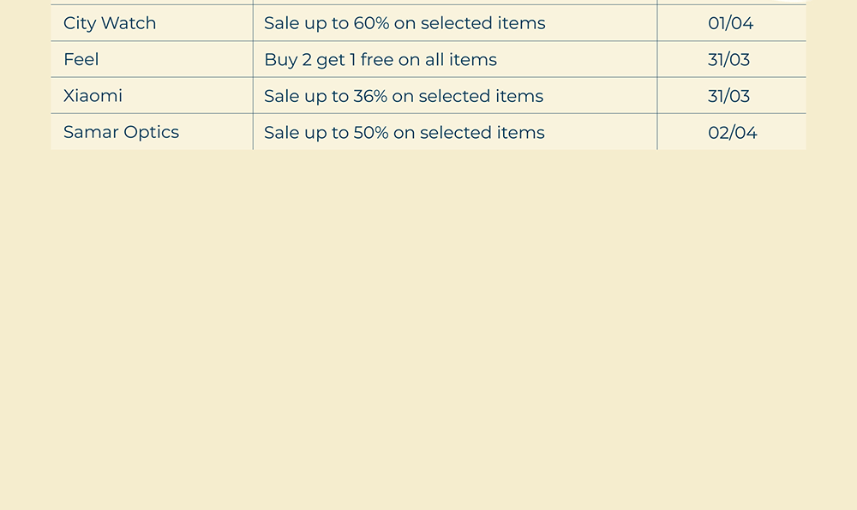Click the sale up to 60% offer text
The width and height of the screenshot is (857, 510).
[x=405, y=23]
